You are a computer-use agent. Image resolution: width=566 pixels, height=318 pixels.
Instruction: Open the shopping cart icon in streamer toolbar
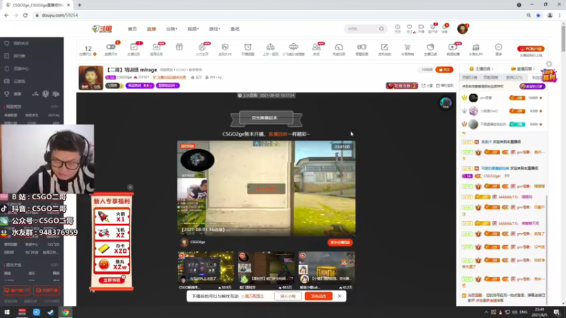[408, 47]
